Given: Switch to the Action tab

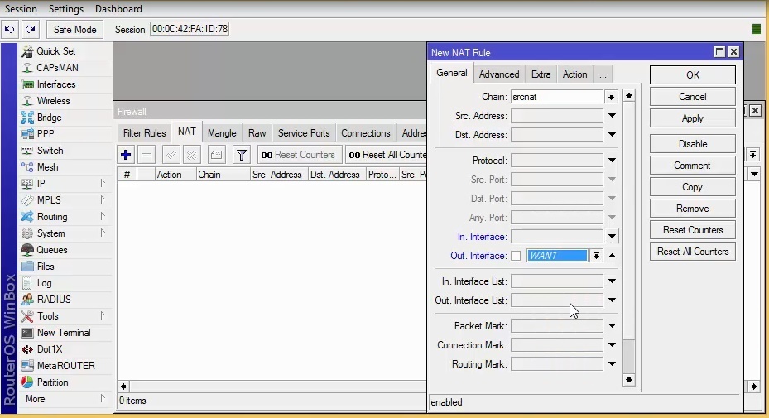Looking at the screenshot, I should pos(574,74).
